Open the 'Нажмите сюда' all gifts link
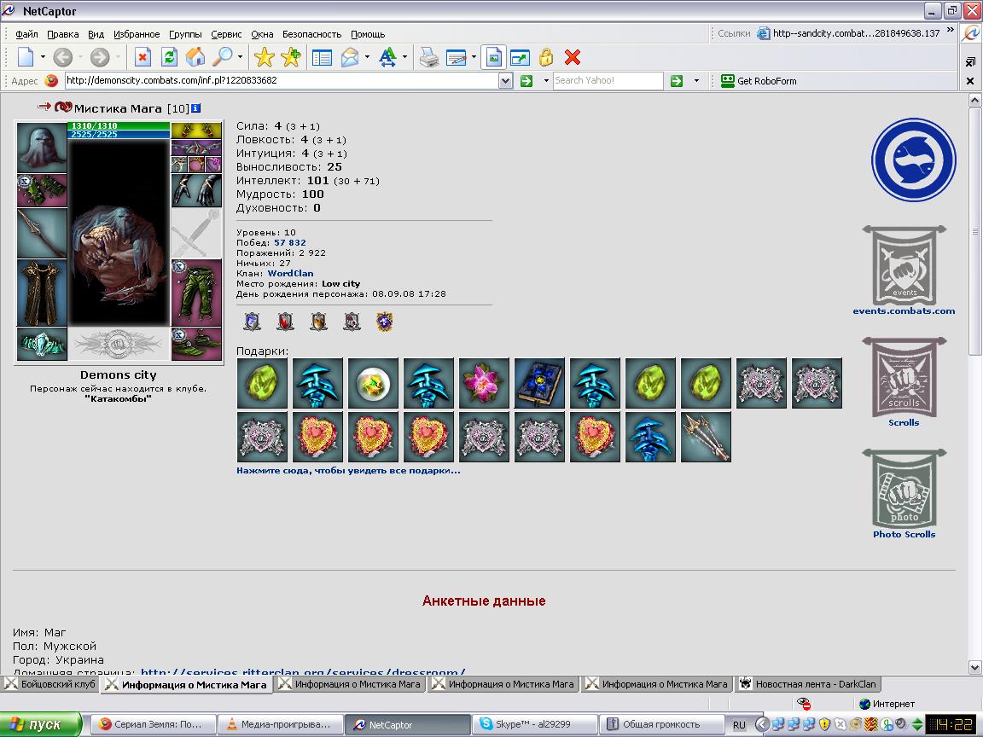The image size is (983, 737). tap(348, 471)
